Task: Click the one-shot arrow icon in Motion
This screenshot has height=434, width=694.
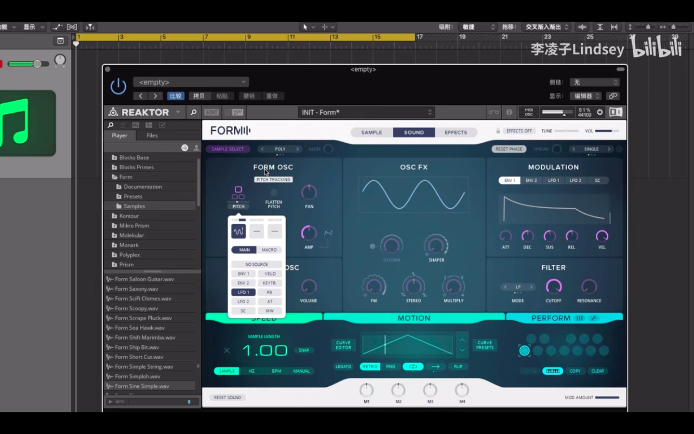Action: point(435,366)
